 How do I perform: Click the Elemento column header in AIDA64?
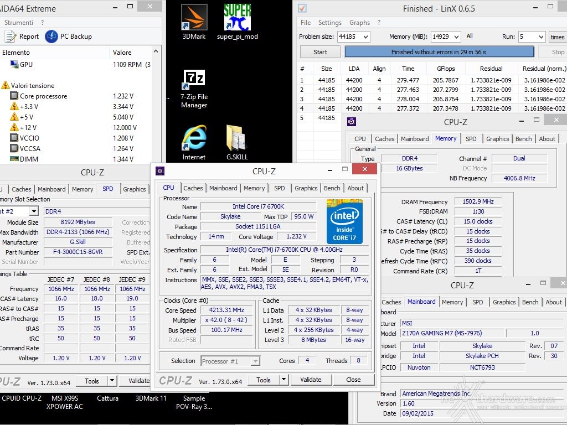click(x=55, y=53)
